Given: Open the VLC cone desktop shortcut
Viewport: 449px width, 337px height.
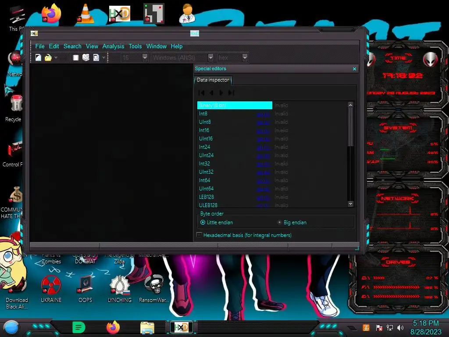Looking at the screenshot, I should pyautogui.click(x=86, y=13).
